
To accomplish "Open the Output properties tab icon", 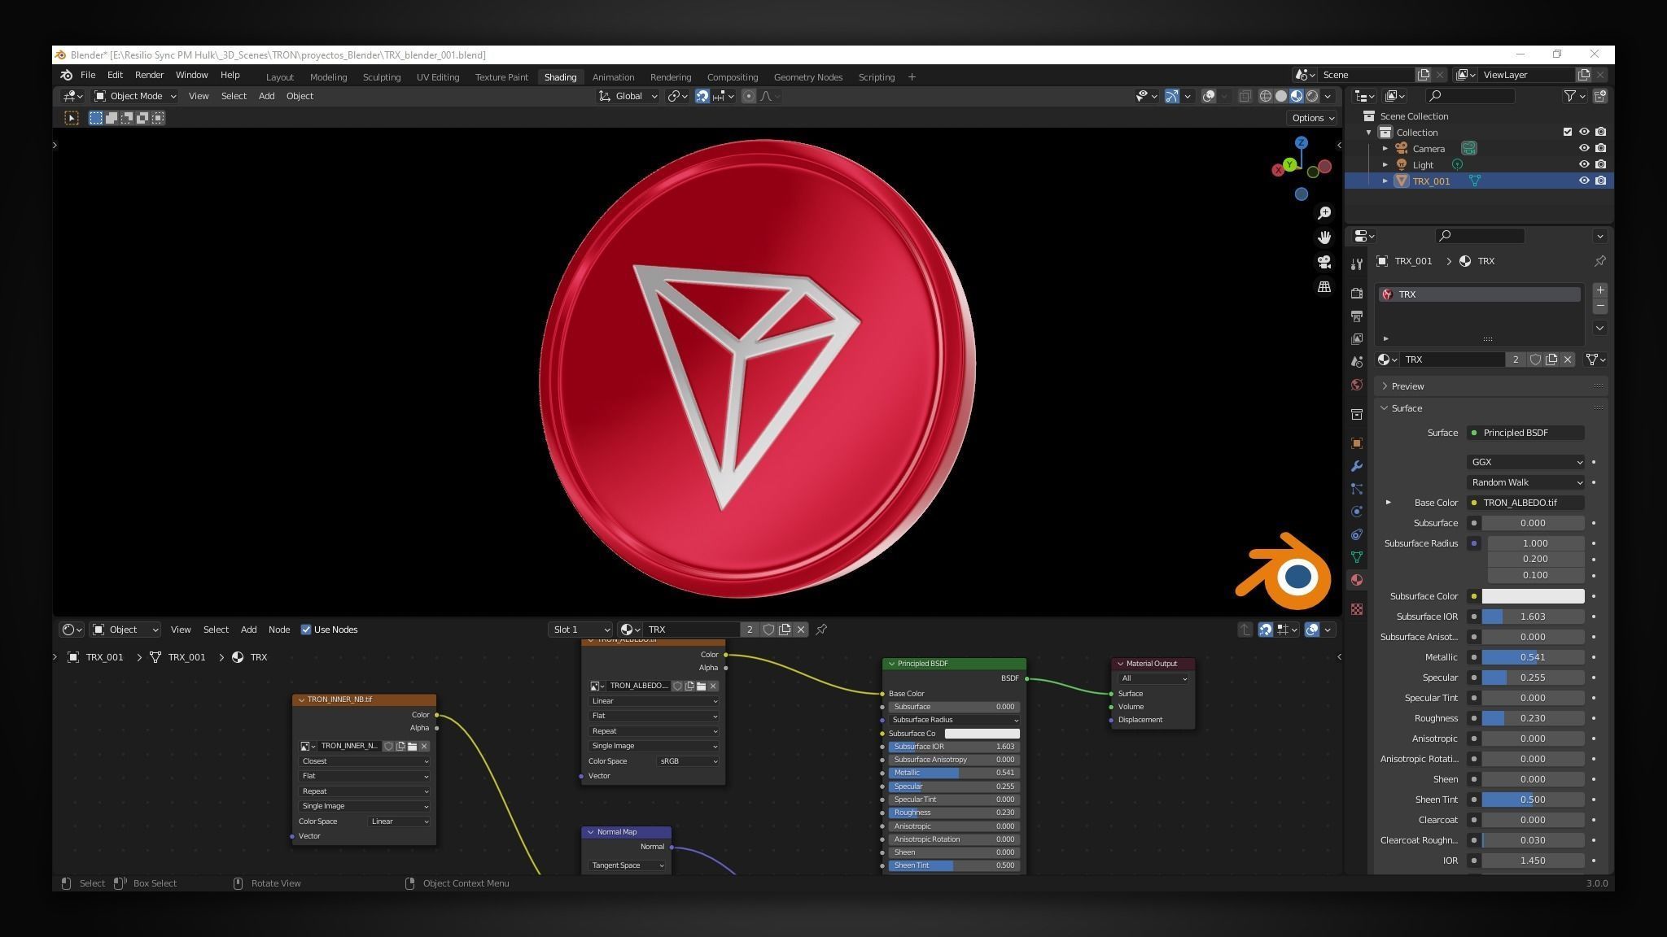I will [1356, 316].
